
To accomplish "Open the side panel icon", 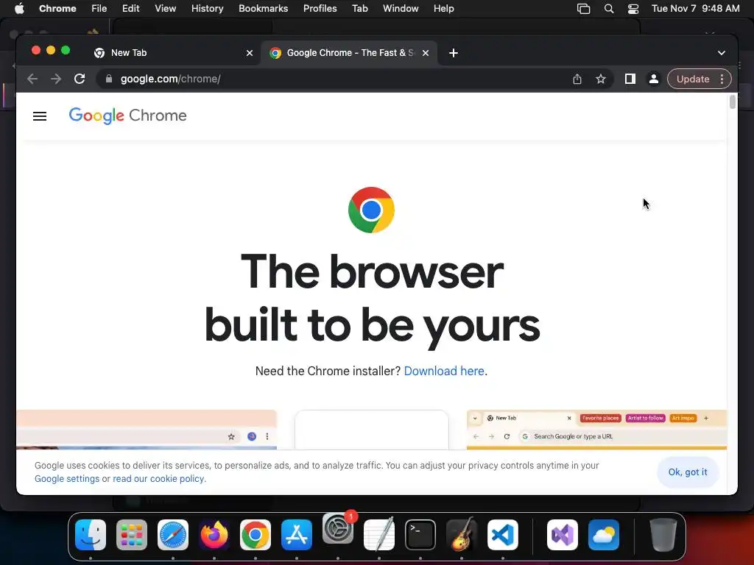I will [630, 79].
